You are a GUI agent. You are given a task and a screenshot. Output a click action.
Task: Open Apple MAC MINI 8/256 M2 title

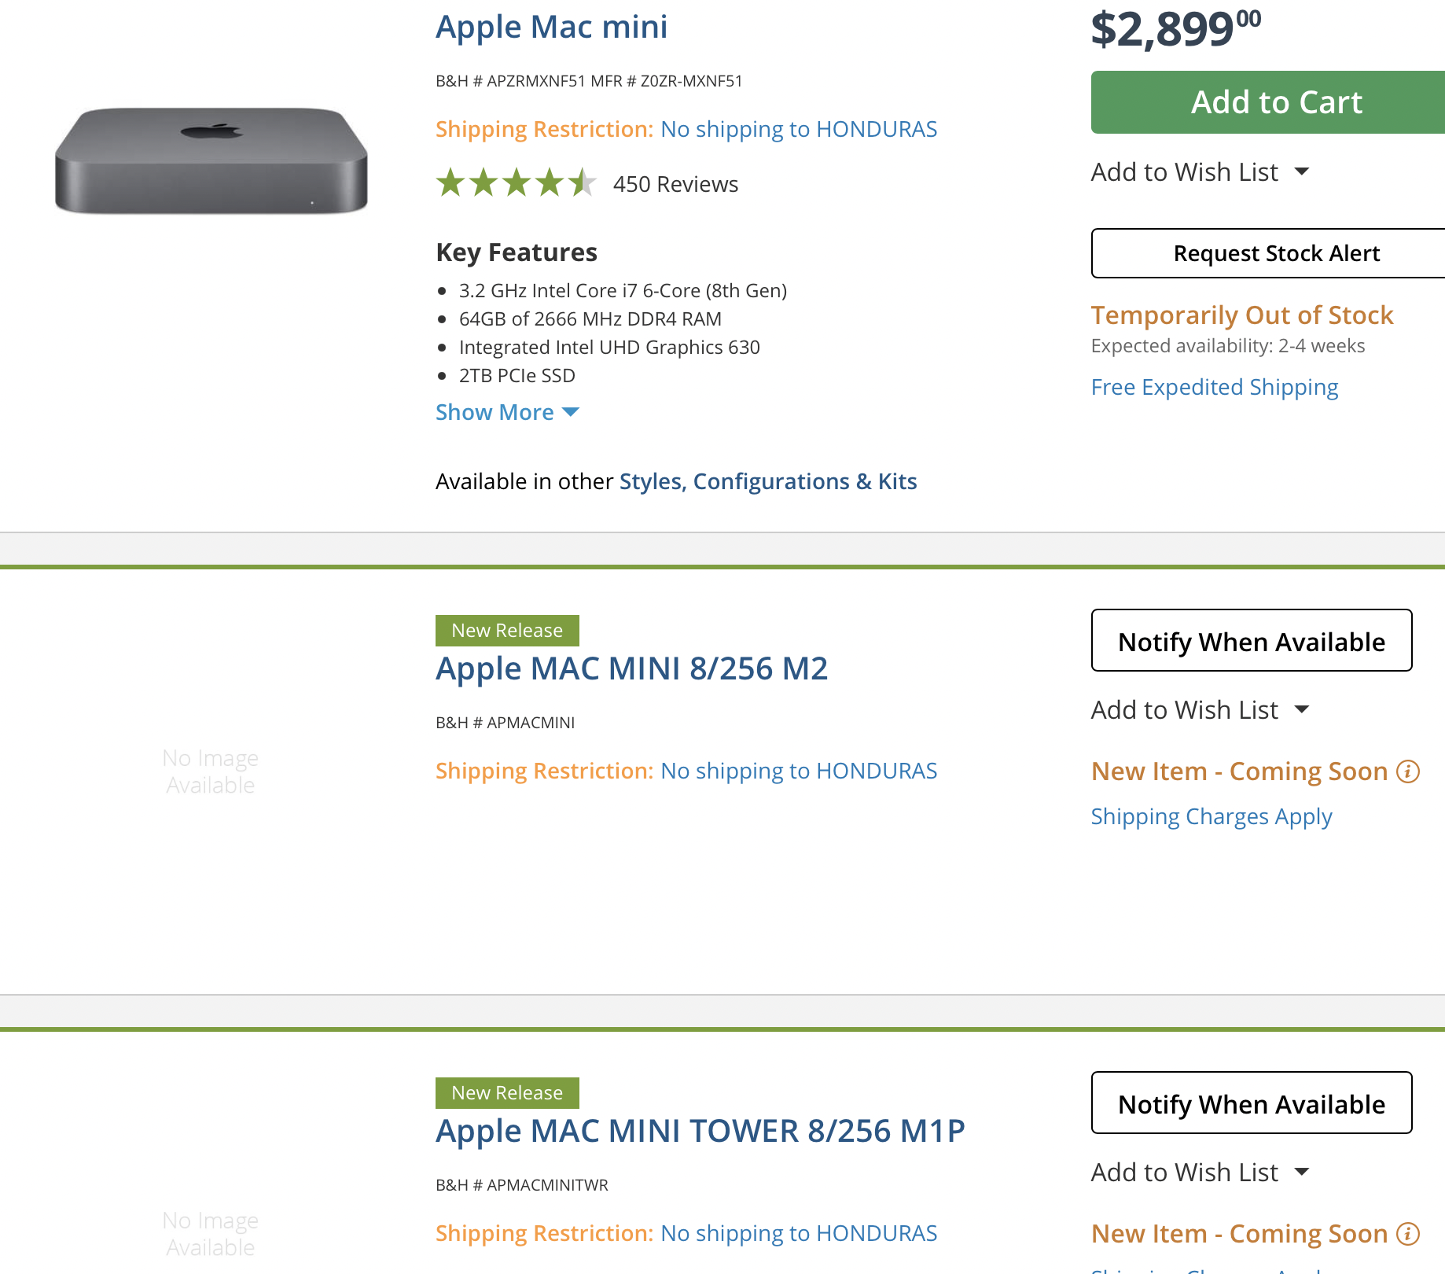[x=631, y=668]
